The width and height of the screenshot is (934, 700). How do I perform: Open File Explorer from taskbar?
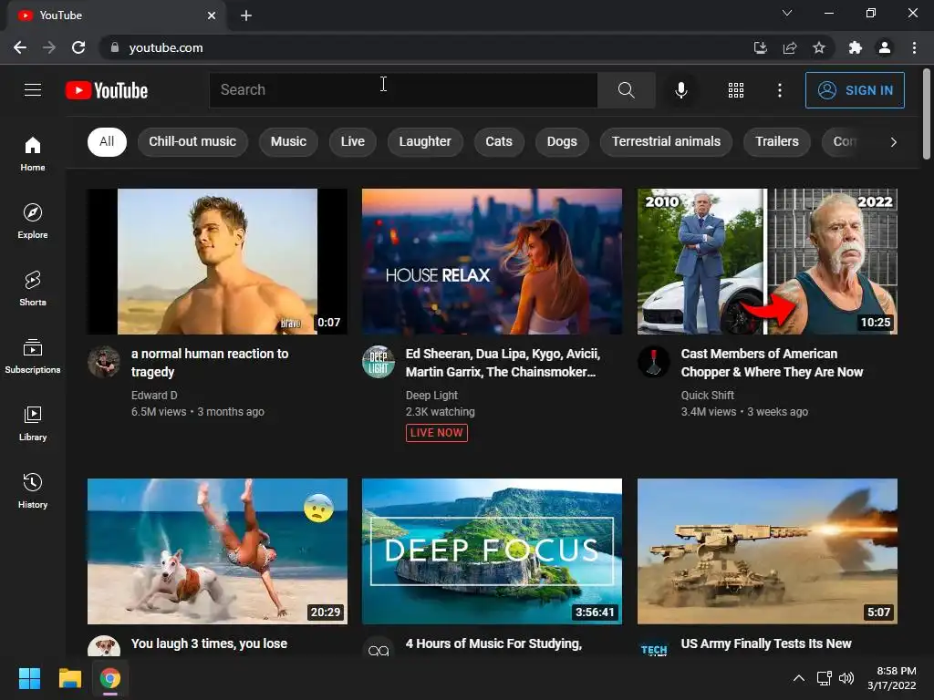pos(69,678)
